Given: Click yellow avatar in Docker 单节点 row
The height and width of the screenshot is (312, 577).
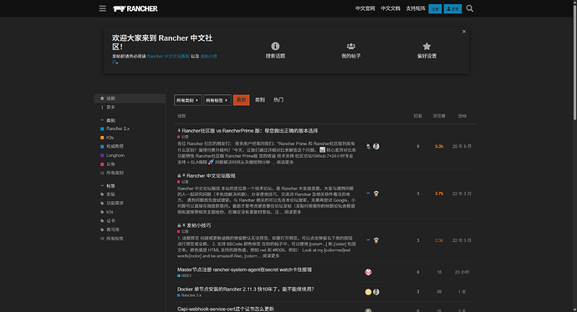Looking at the screenshot, I should pyautogui.click(x=368, y=292).
